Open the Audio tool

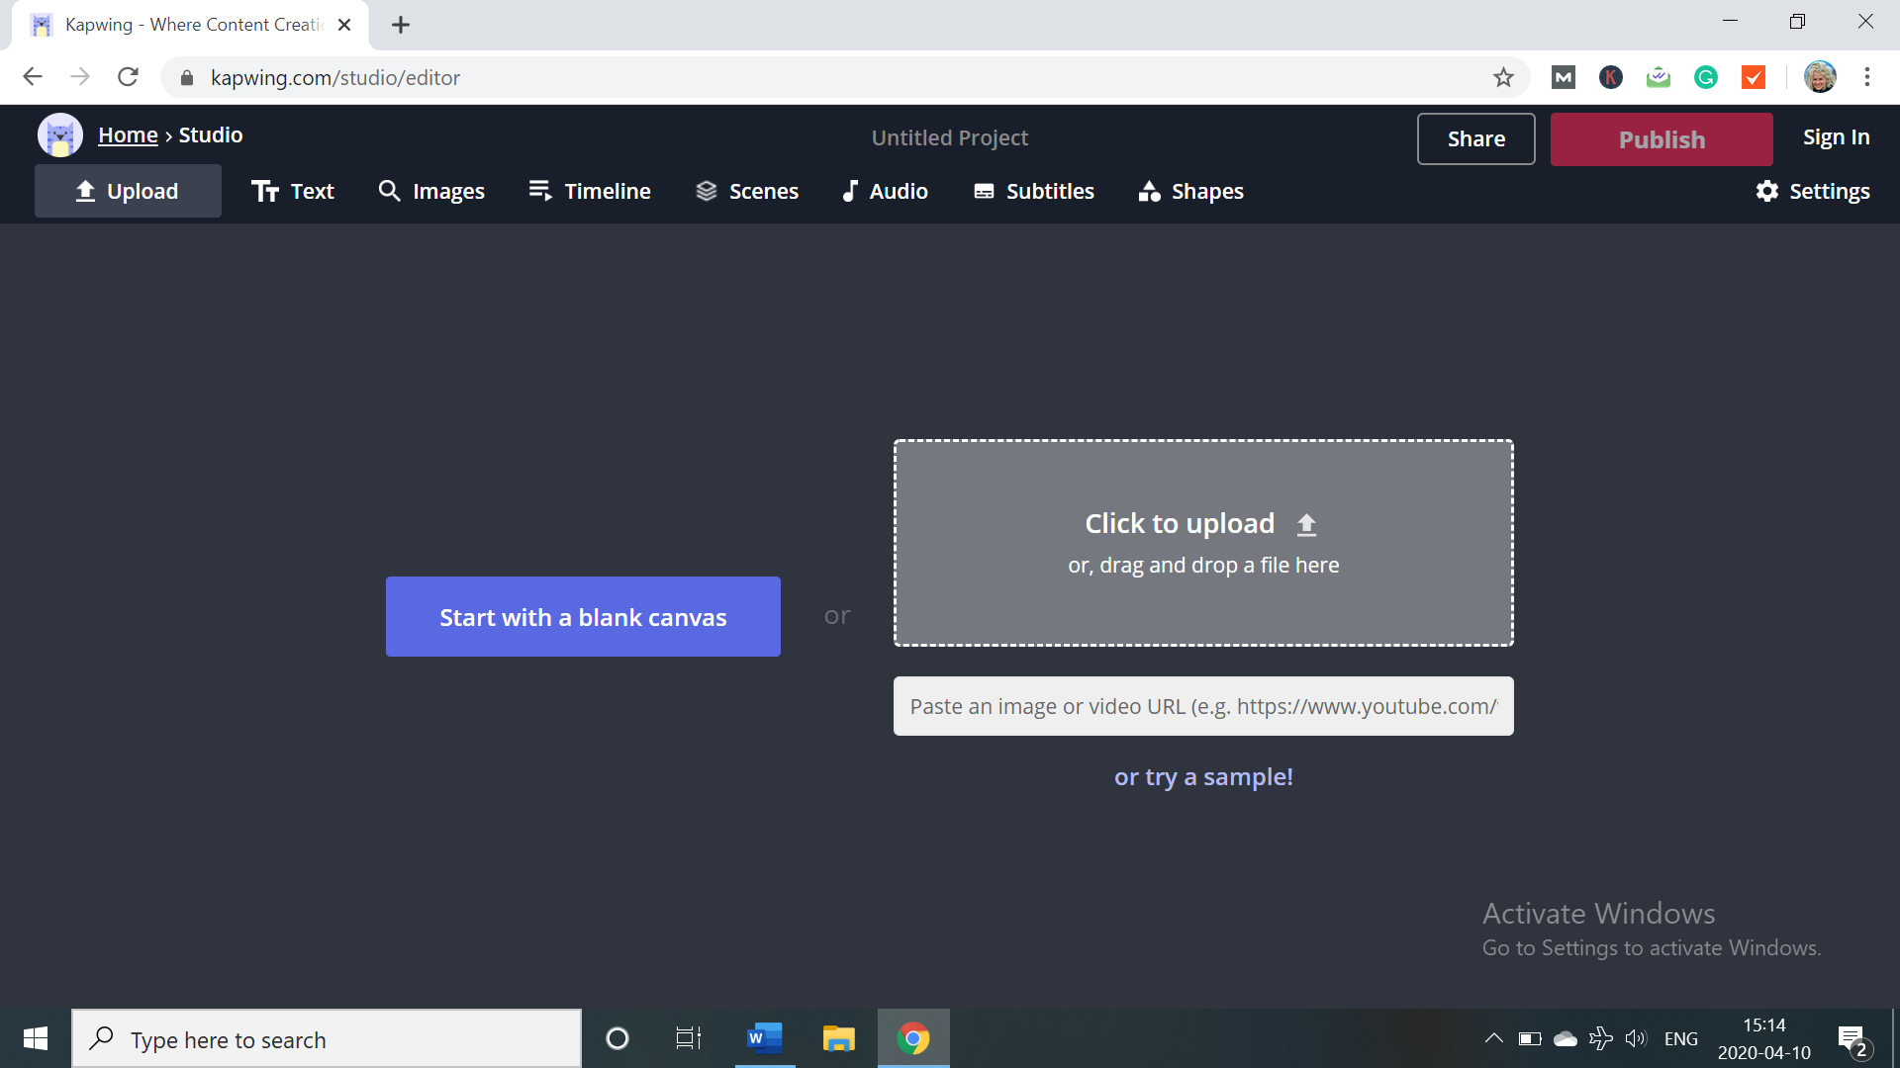click(x=885, y=191)
